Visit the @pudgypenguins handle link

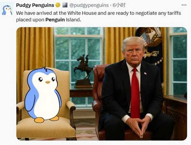(x=89, y=5)
